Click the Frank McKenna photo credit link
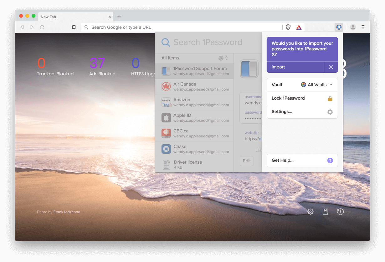 67,212
